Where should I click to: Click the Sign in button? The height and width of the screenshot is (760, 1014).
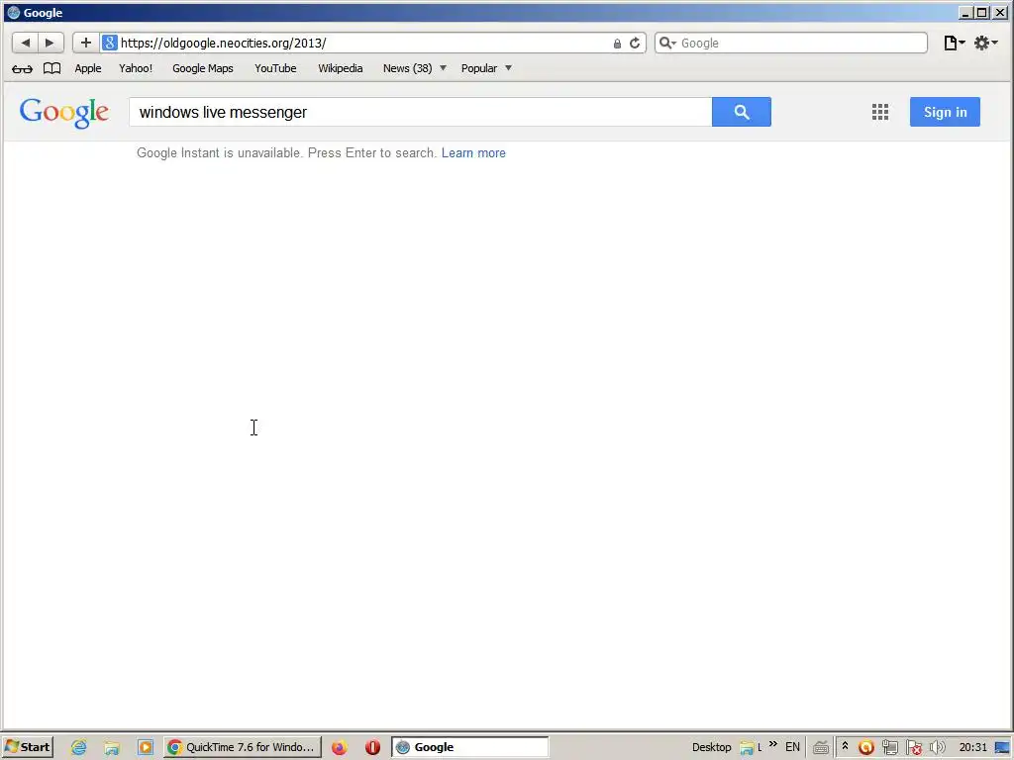point(945,112)
